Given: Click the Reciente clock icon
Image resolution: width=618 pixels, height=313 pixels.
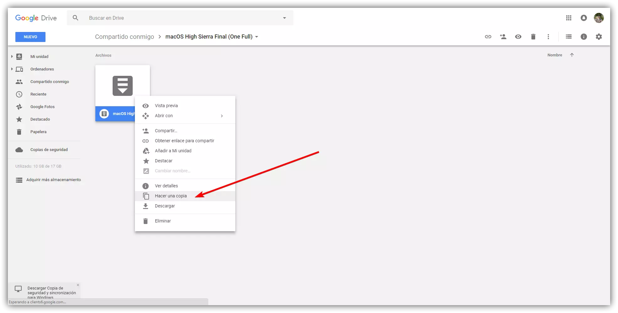Looking at the screenshot, I should tap(19, 94).
